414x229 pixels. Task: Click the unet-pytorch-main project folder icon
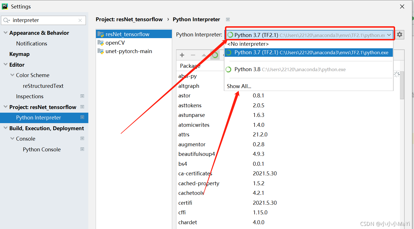[x=100, y=51]
